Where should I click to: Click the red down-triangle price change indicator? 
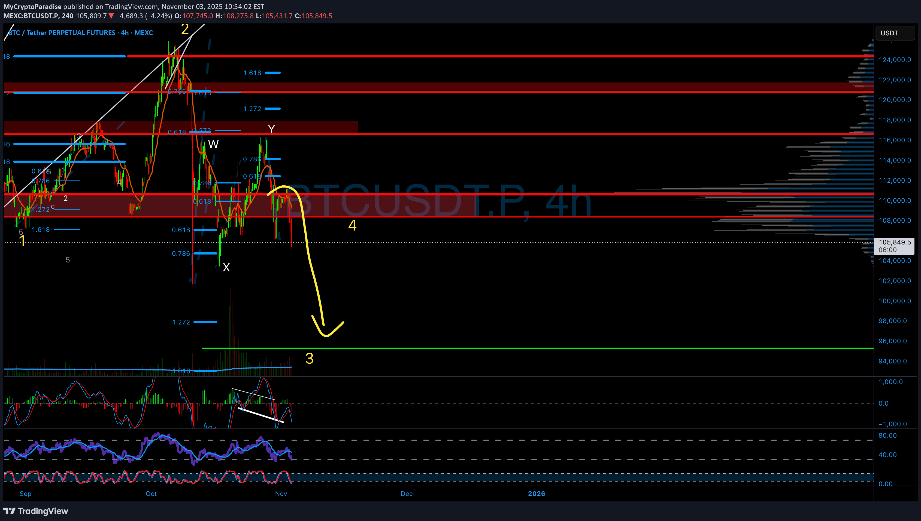pyautogui.click(x=111, y=16)
